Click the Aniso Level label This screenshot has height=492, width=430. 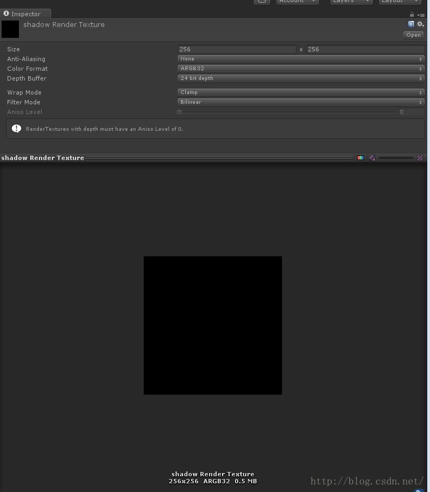[25, 112]
